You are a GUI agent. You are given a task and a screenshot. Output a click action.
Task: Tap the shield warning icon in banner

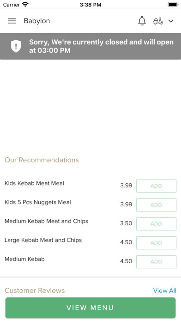[16, 46]
